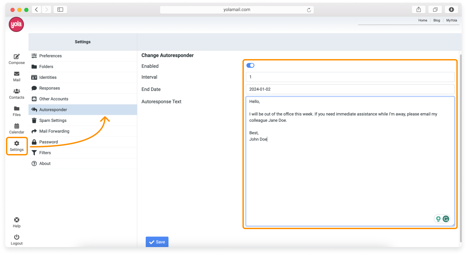Viewport: 467px width, 255px height.
Task: Go to Mail inbox icon
Action: (17, 76)
